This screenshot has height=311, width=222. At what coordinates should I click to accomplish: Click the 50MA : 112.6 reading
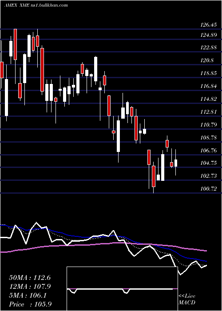click(x=30, y=278)
